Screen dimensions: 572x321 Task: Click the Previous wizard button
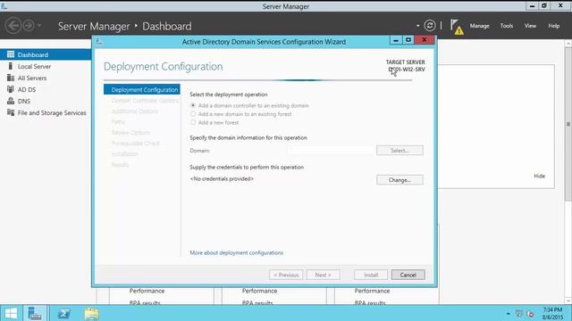tap(286, 275)
